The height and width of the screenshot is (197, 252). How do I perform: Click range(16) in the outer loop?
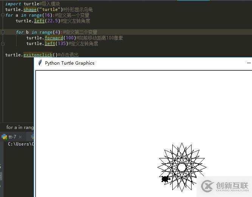[40, 15]
